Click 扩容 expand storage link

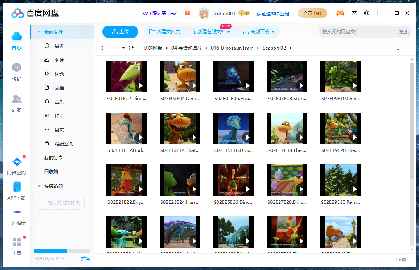(85, 258)
